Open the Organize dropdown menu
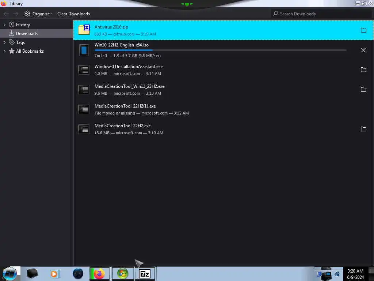 (38, 14)
